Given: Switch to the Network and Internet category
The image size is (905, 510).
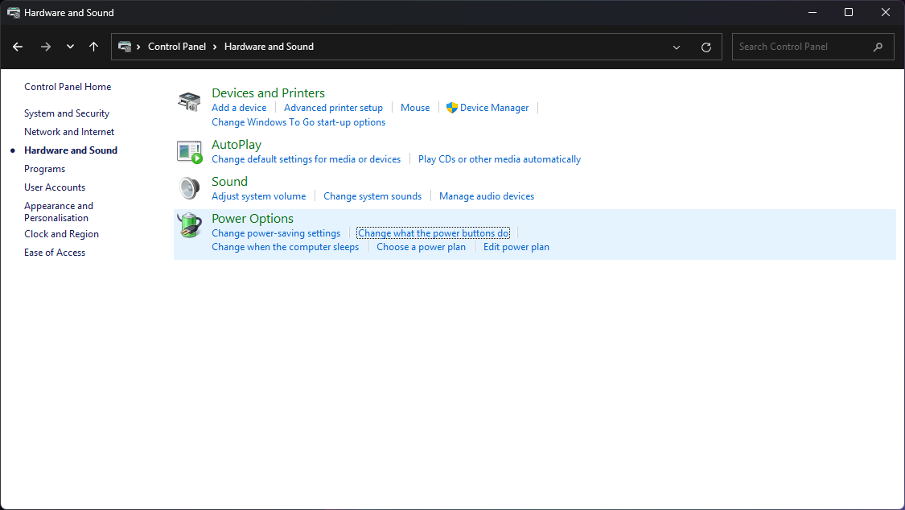Looking at the screenshot, I should [x=69, y=131].
